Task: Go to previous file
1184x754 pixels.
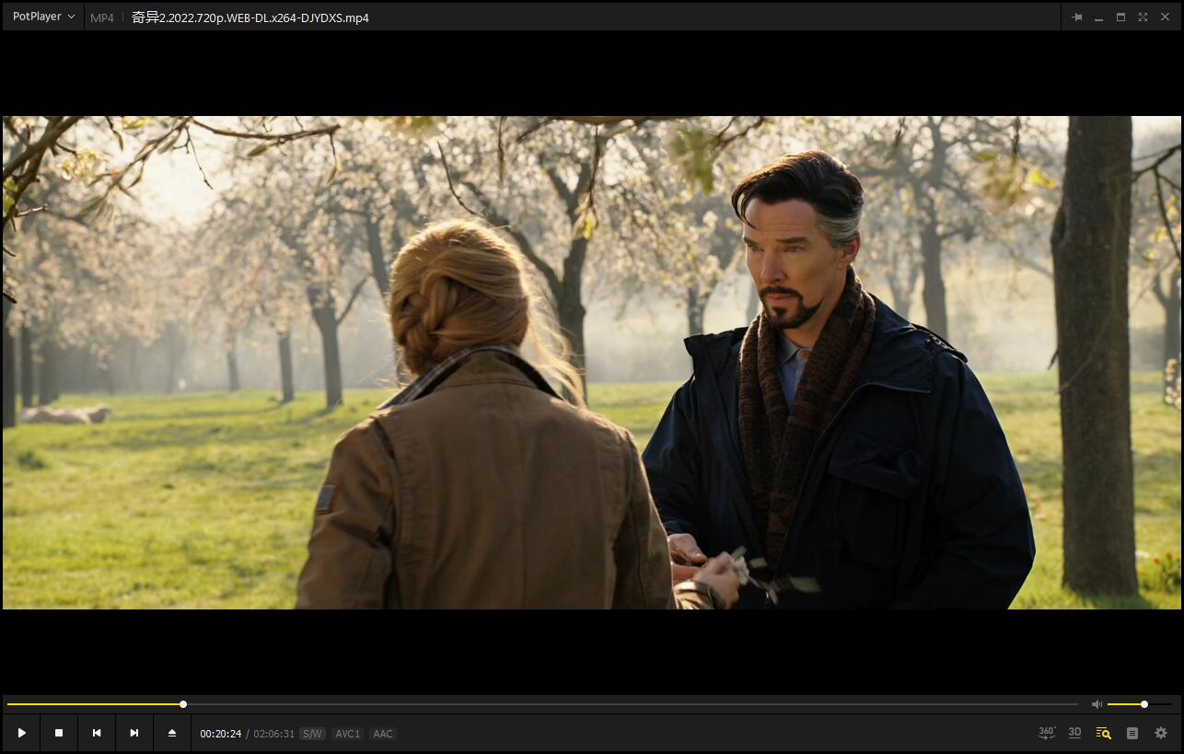Action: pos(97,733)
